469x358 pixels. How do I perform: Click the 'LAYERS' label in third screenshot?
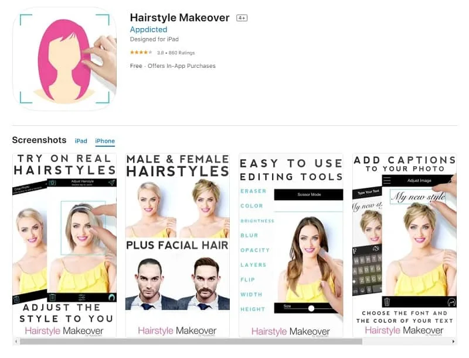coord(253,264)
